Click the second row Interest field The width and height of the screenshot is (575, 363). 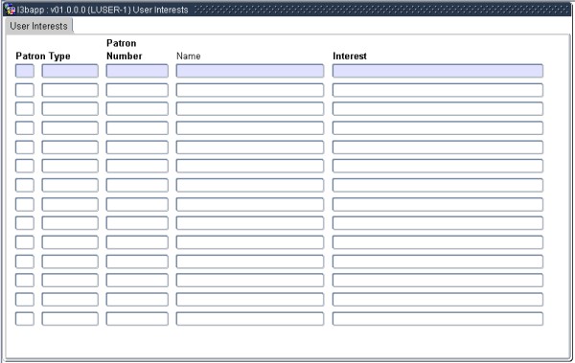pos(438,90)
